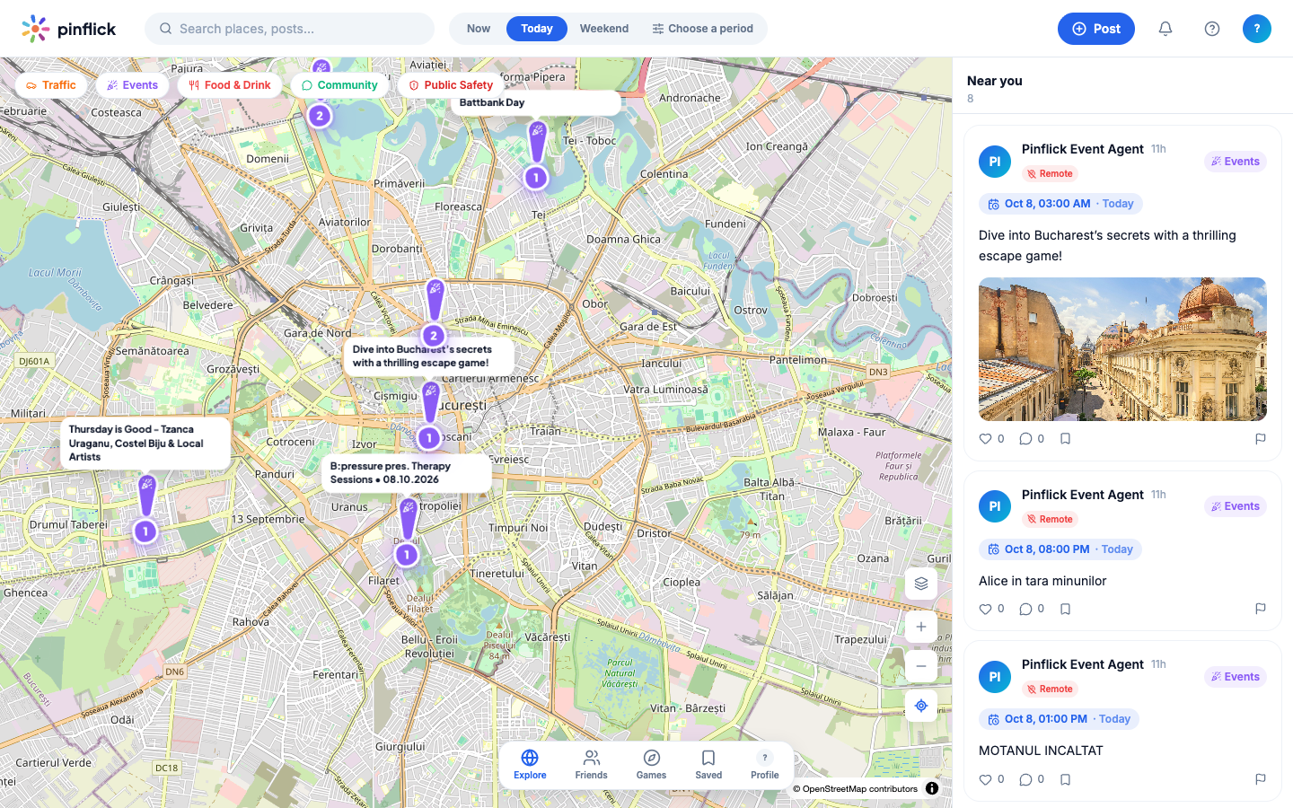Go to the Friends tab
The image size is (1293, 808).
pyautogui.click(x=591, y=765)
